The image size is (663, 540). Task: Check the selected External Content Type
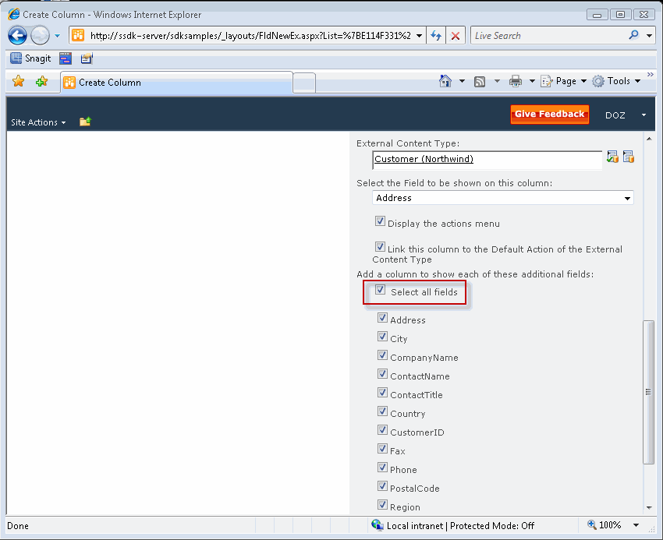tap(612, 156)
